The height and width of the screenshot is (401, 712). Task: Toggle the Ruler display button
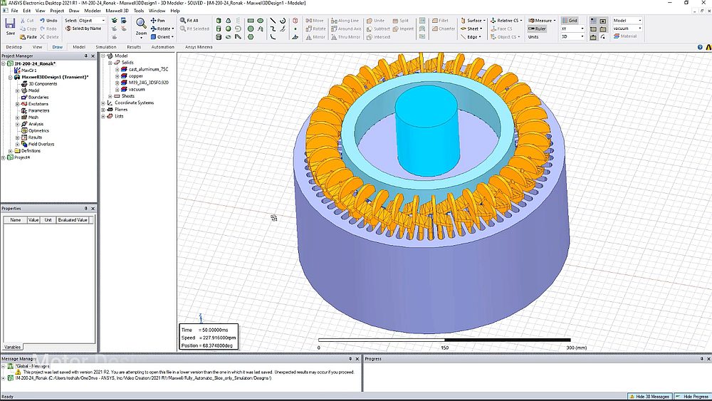[x=537, y=28]
